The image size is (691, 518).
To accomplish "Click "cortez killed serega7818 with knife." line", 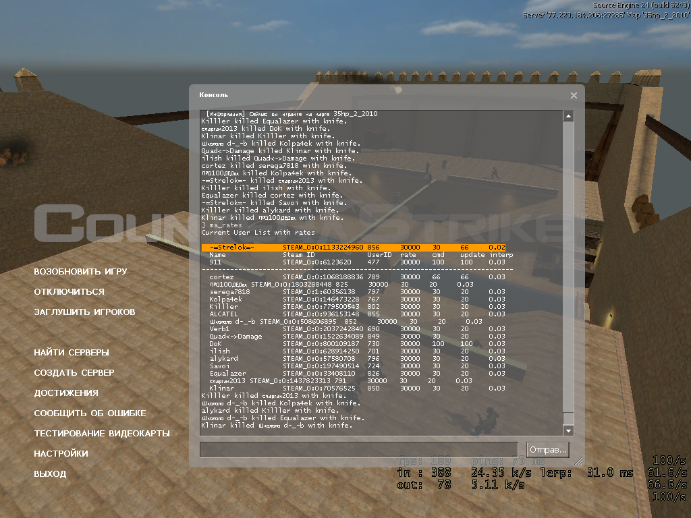I will click(274, 166).
